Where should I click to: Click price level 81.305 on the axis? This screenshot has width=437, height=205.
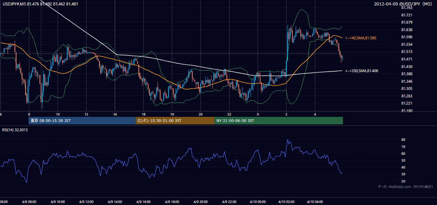click(407, 88)
